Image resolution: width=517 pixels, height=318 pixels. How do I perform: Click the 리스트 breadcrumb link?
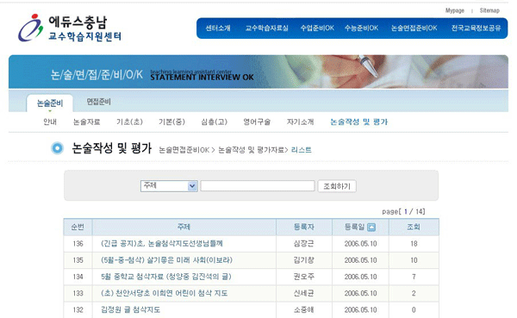[302, 150]
